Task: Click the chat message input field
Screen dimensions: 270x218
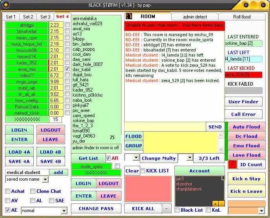Action: point(165,127)
